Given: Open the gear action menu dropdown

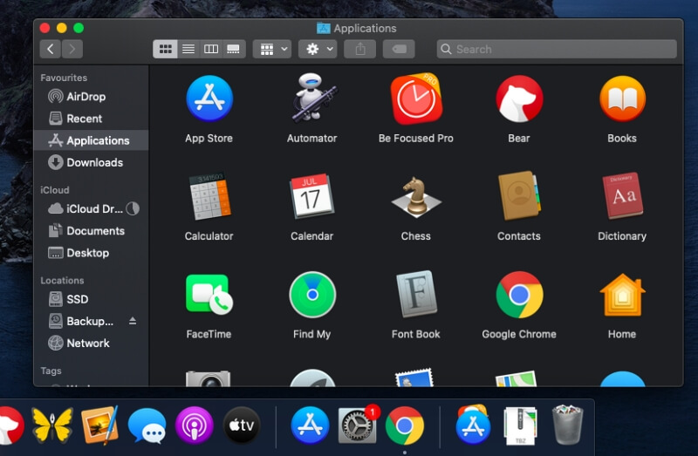Looking at the screenshot, I should pyautogui.click(x=317, y=49).
